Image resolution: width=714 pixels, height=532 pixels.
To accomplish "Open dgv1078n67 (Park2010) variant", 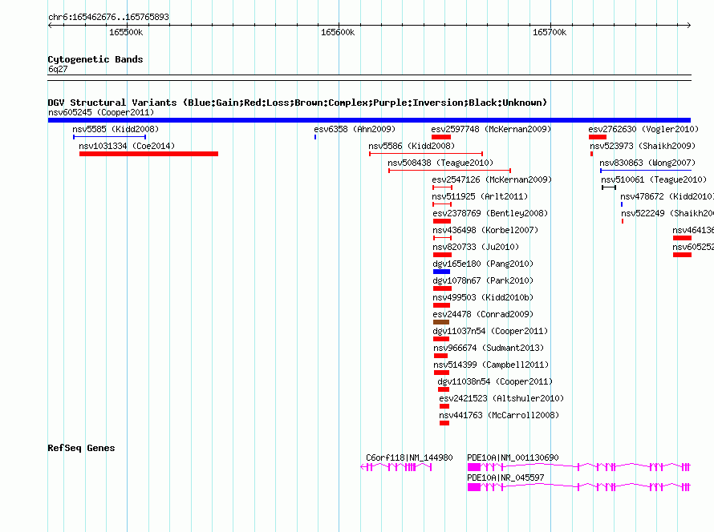I will point(483,280).
